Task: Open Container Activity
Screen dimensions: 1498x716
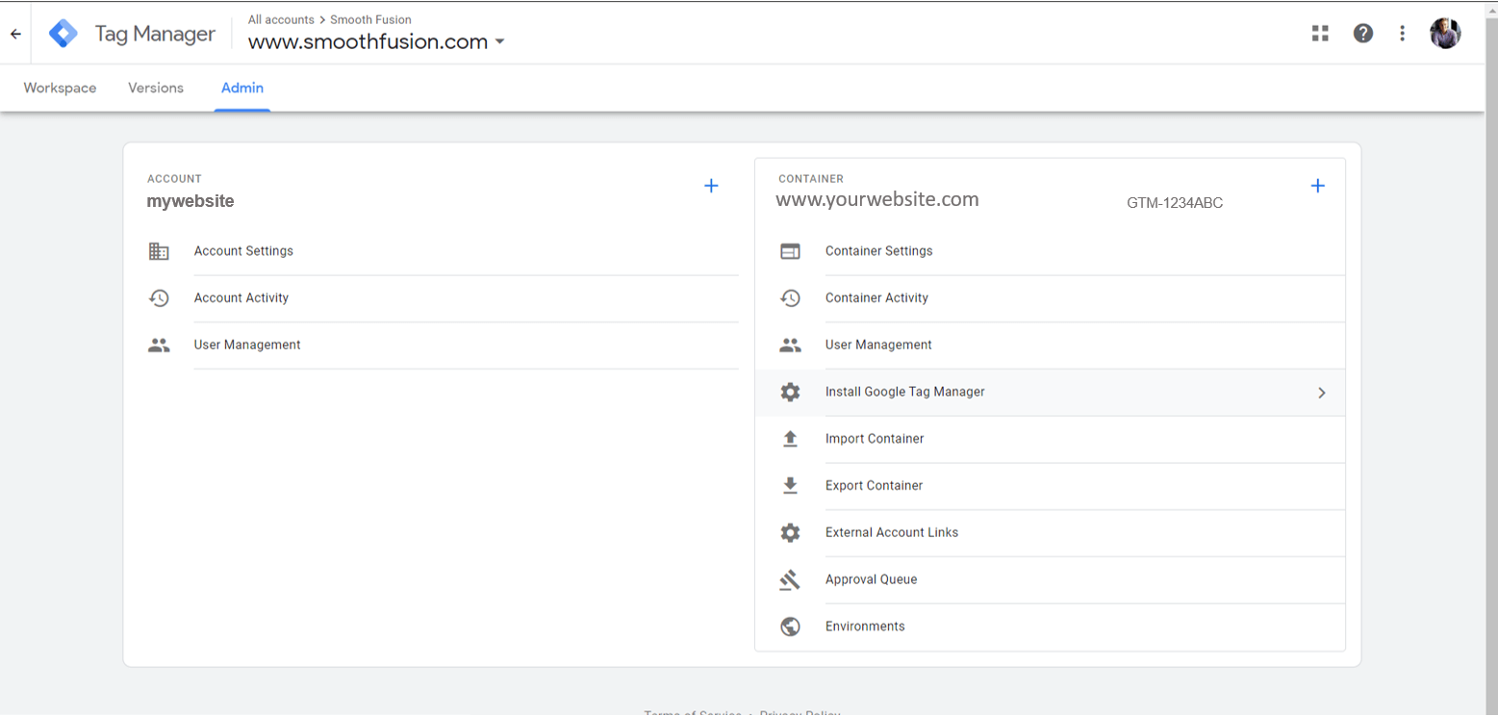Action: [x=876, y=298]
